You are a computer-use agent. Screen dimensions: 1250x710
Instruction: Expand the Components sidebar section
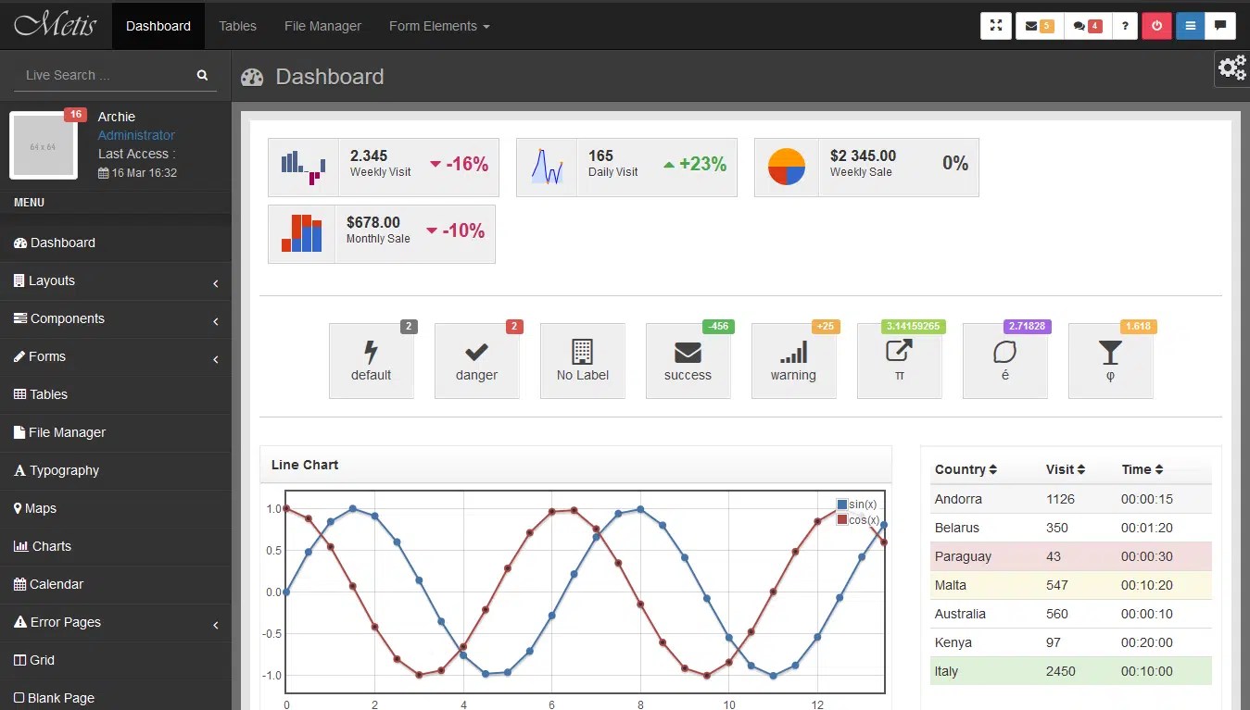[67, 318]
